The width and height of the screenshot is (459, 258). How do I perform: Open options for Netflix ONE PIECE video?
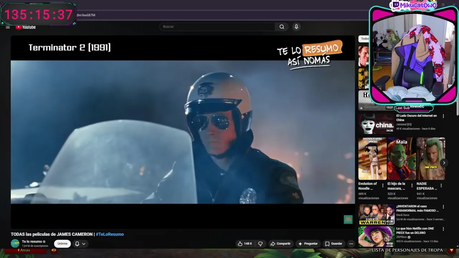click(x=443, y=229)
